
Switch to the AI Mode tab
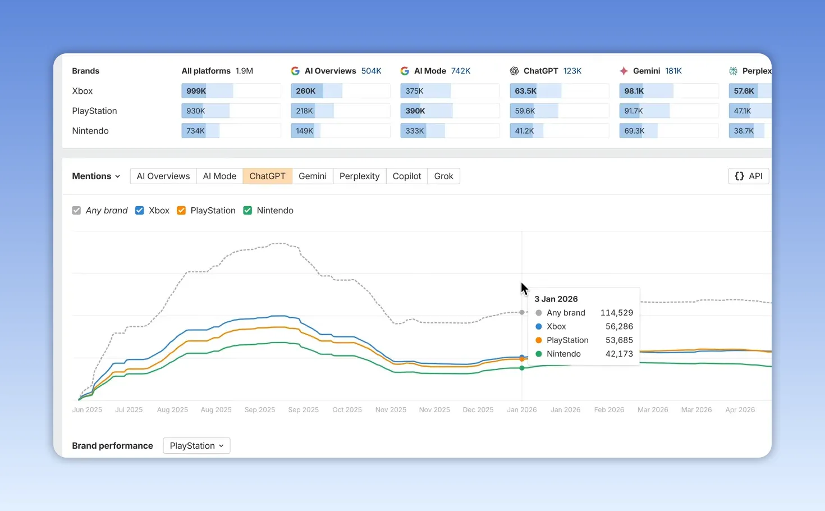tap(219, 176)
